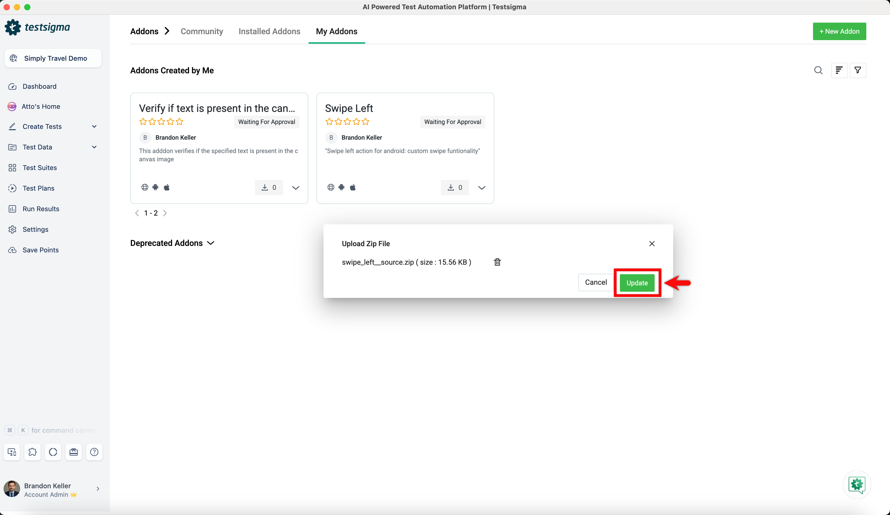Viewport: 890px width, 515px height.
Task: Click the gift box icon in the sidebar
Action: tap(73, 452)
